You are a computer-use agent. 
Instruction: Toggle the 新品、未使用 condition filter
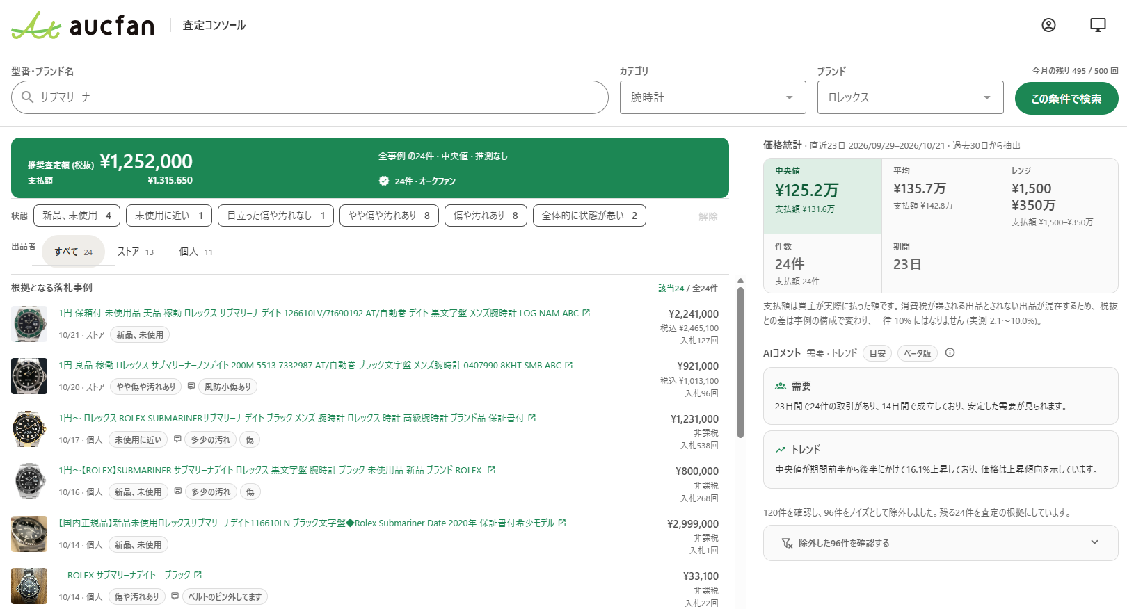77,216
